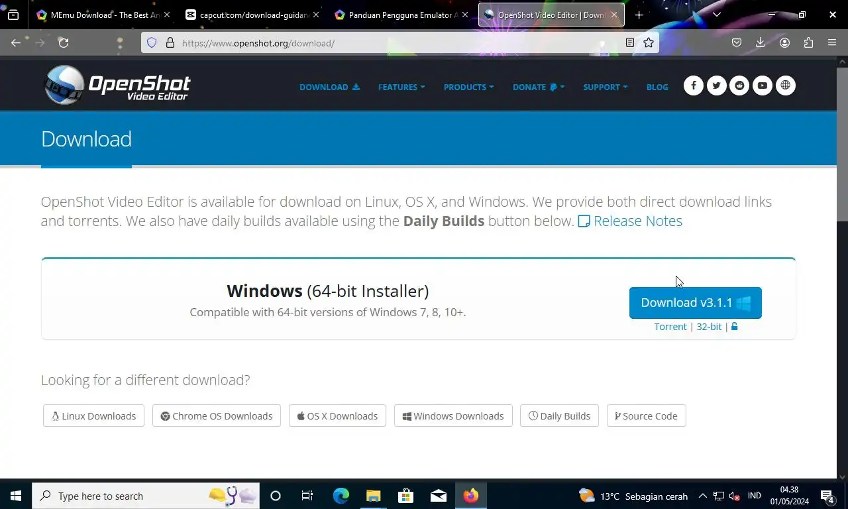
Task: Reload the current page
Action: click(x=64, y=42)
